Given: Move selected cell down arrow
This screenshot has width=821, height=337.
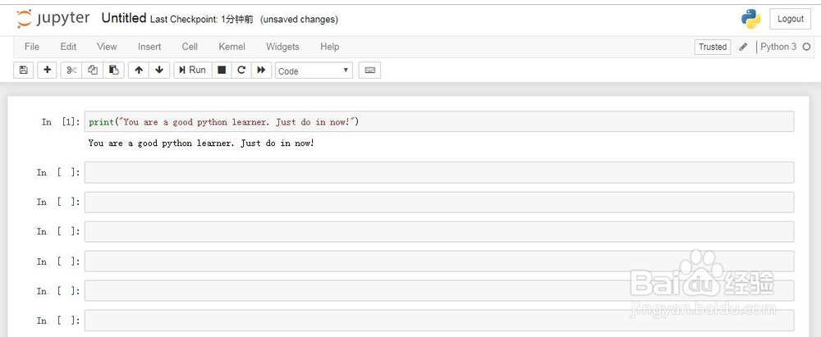Looking at the screenshot, I should tap(159, 71).
